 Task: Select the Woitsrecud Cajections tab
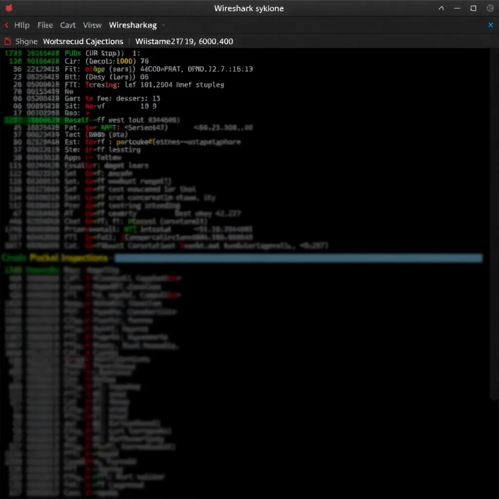(83, 41)
